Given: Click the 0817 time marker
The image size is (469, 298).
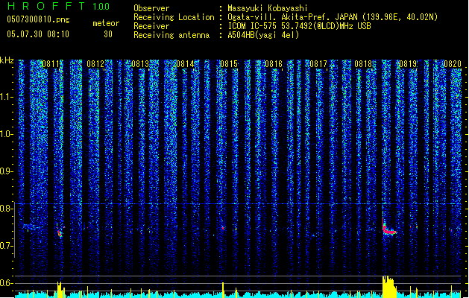Looking at the screenshot, I should [x=318, y=64].
